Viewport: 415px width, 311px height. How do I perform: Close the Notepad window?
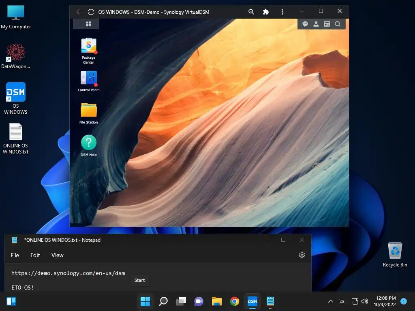click(x=302, y=240)
